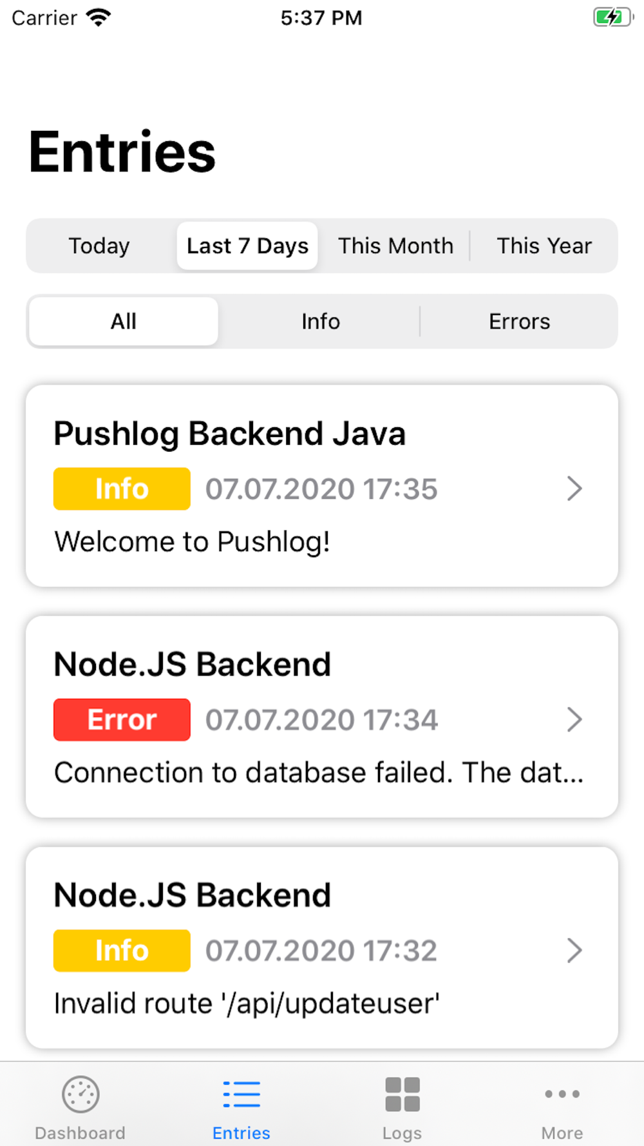Image resolution: width=644 pixels, height=1146 pixels.
Task: Tap the battery charging icon
Action: [x=612, y=17]
